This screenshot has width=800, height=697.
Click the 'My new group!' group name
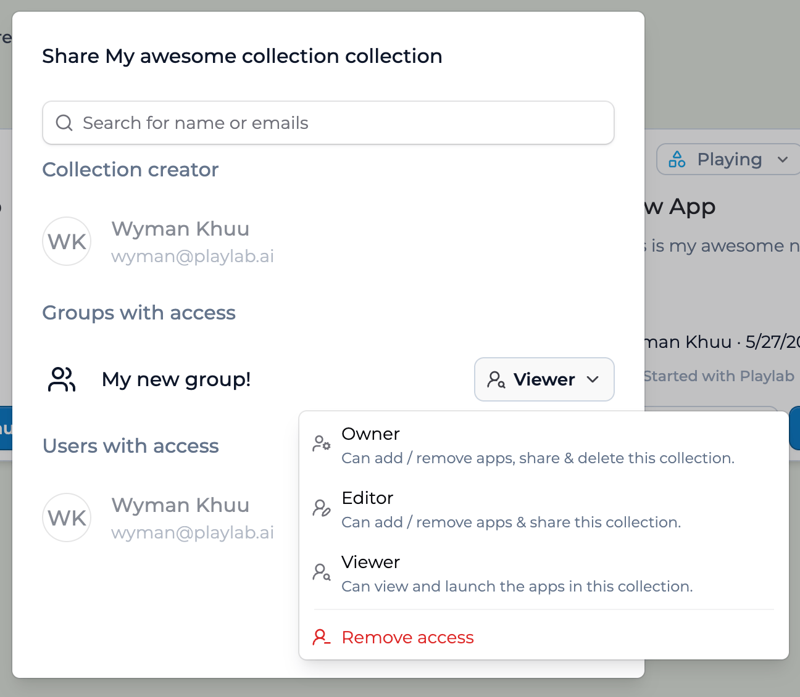click(177, 379)
